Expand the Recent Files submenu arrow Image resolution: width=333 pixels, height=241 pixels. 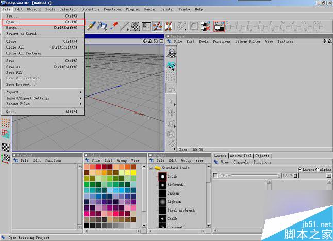point(80,104)
